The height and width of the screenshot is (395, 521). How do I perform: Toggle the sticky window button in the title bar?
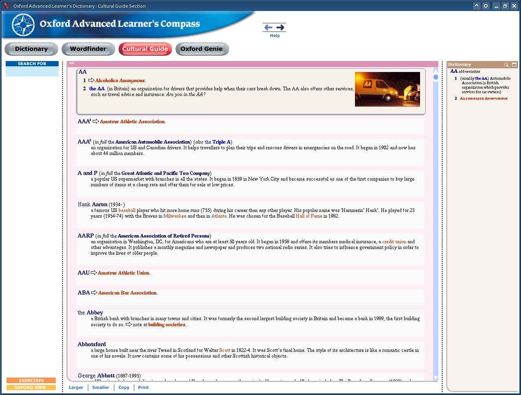(486, 6)
